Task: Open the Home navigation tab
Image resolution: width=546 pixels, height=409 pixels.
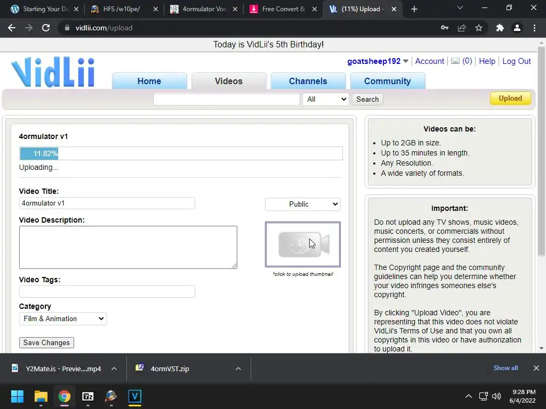Action: point(149,81)
